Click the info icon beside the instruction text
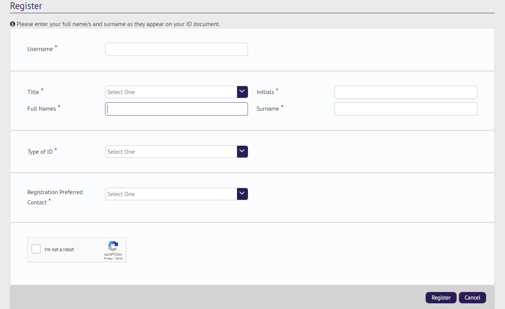Screen dimensions: 505x309 point(12,23)
